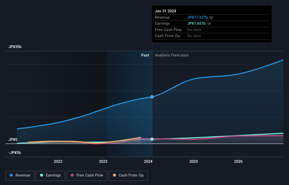
Task: Click the 2025 x-axis label
Action: point(194,161)
